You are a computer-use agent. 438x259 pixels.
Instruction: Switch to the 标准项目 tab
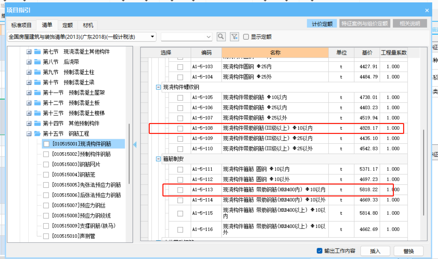click(x=21, y=25)
